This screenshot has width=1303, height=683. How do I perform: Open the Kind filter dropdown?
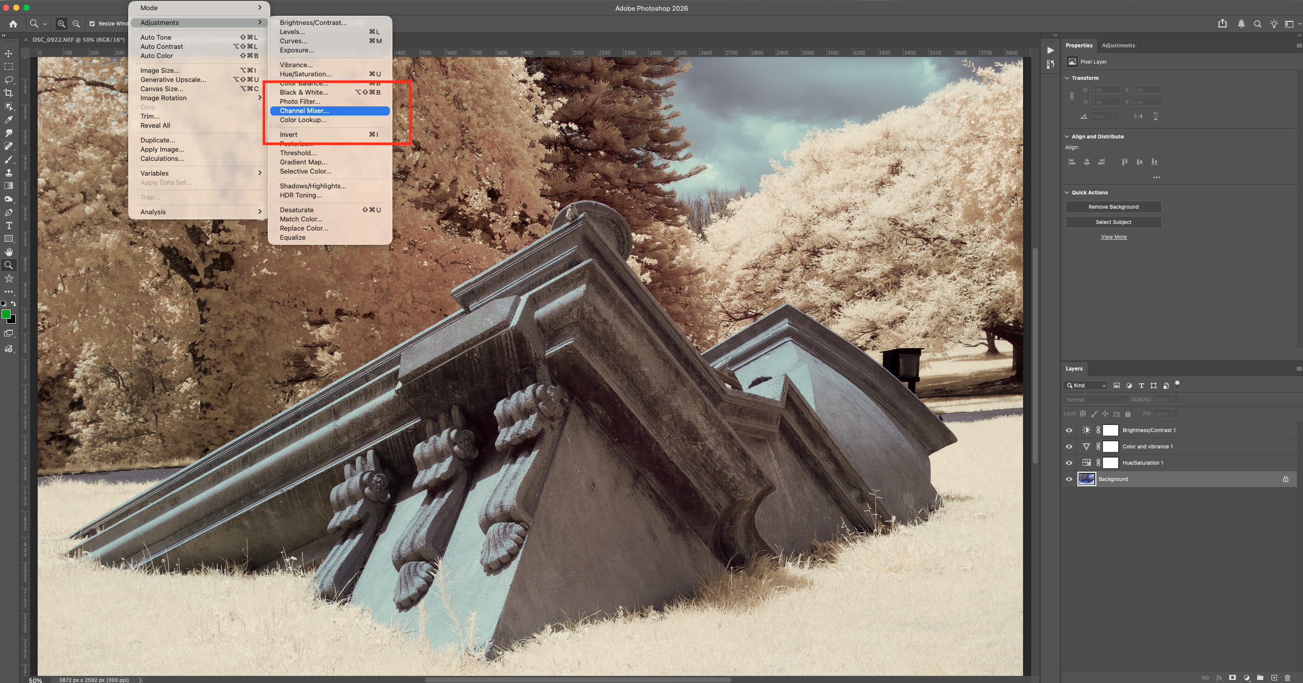[x=1085, y=385]
